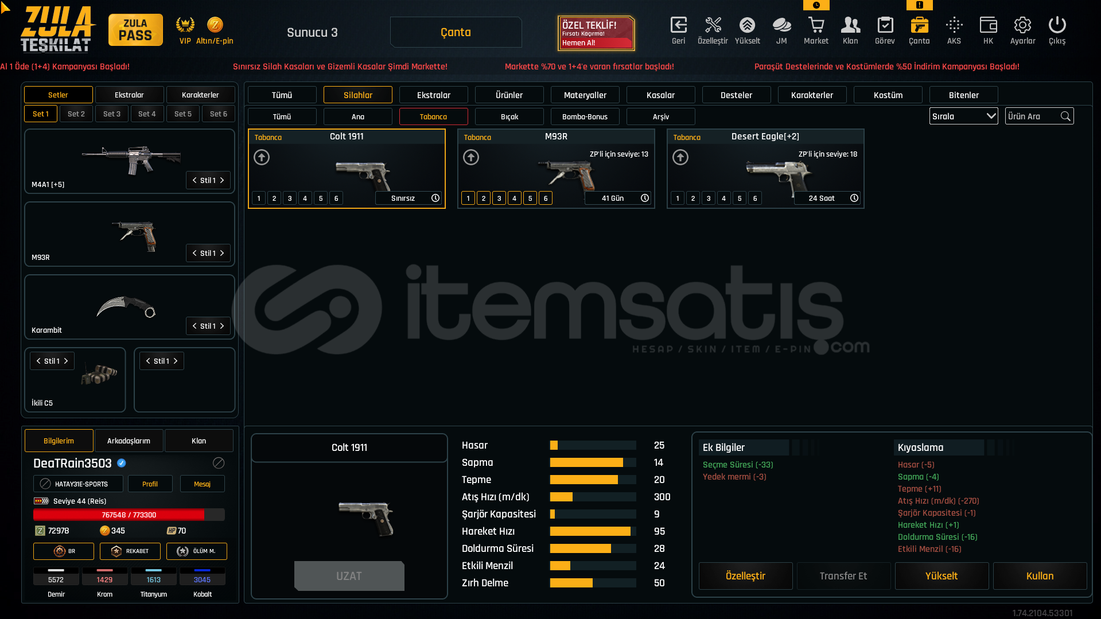
Task: Click the Özel Teklif offer banner
Action: coord(597,33)
